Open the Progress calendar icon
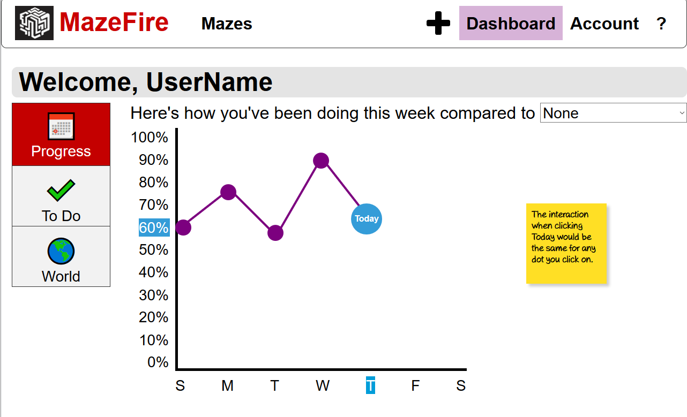This screenshot has width=687, height=417. [61, 126]
